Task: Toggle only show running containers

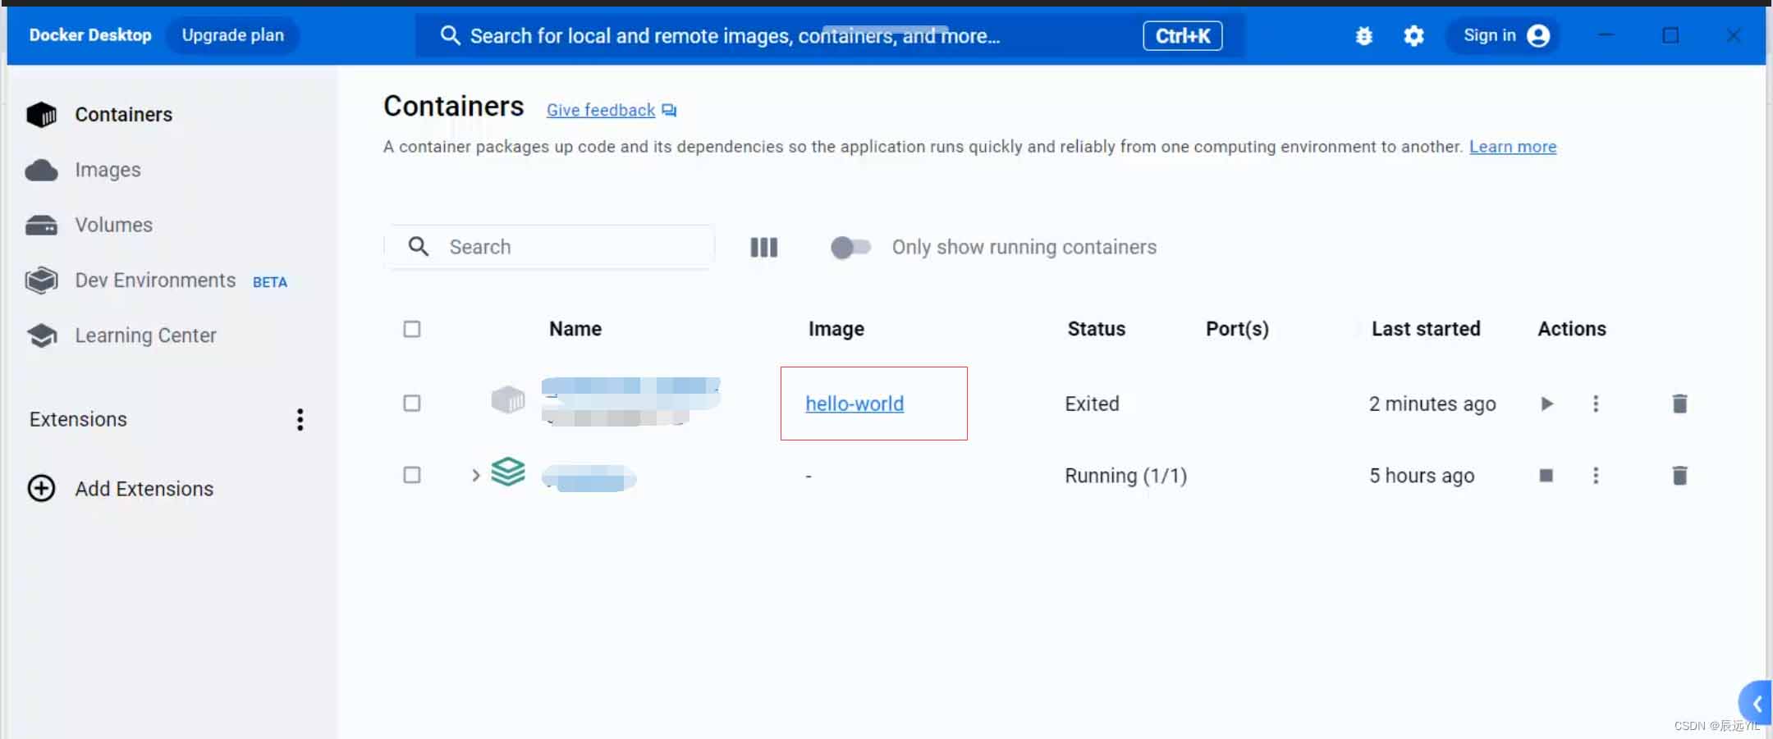Action: click(x=850, y=248)
